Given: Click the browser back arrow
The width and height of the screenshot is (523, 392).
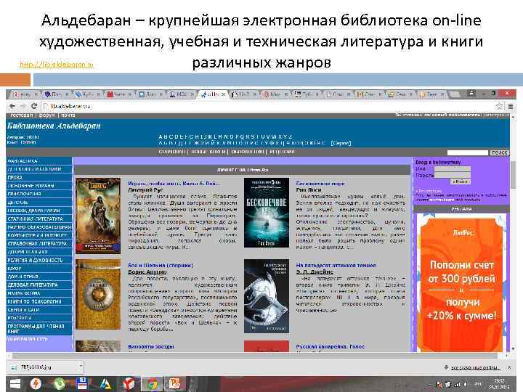Looking at the screenshot, I should [12, 106].
